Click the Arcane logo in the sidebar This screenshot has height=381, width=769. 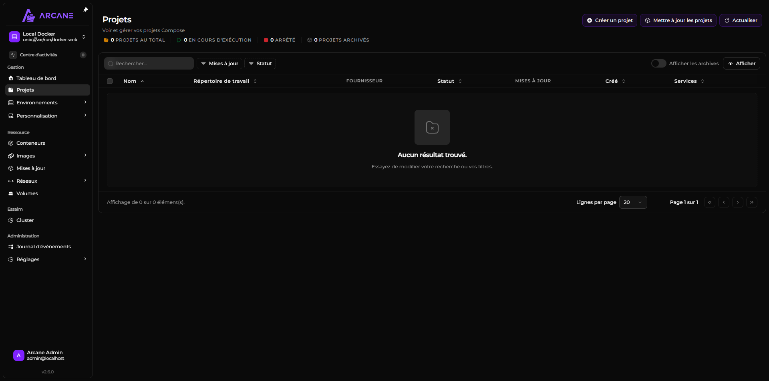pyautogui.click(x=48, y=16)
